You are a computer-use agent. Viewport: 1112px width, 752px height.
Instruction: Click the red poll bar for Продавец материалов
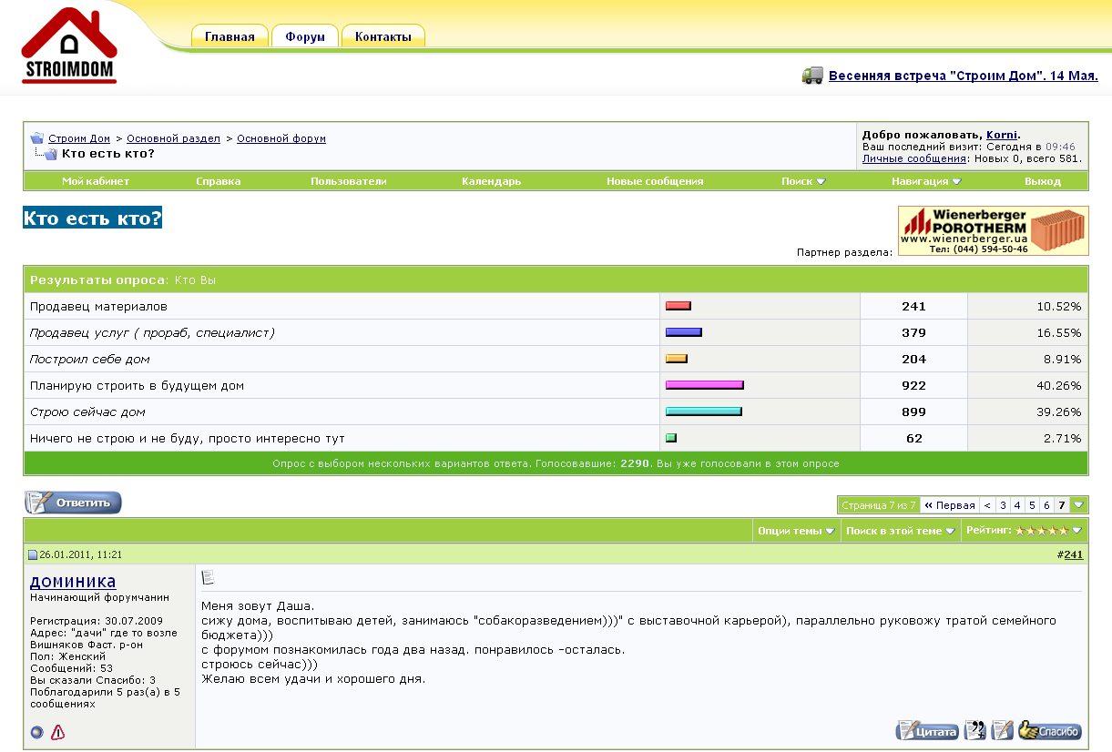(x=678, y=306)
